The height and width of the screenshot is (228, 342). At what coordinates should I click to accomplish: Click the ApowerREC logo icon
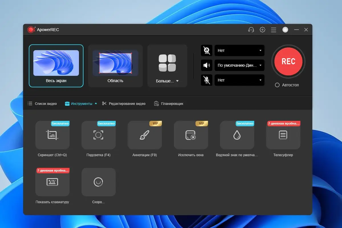(31, 30)
